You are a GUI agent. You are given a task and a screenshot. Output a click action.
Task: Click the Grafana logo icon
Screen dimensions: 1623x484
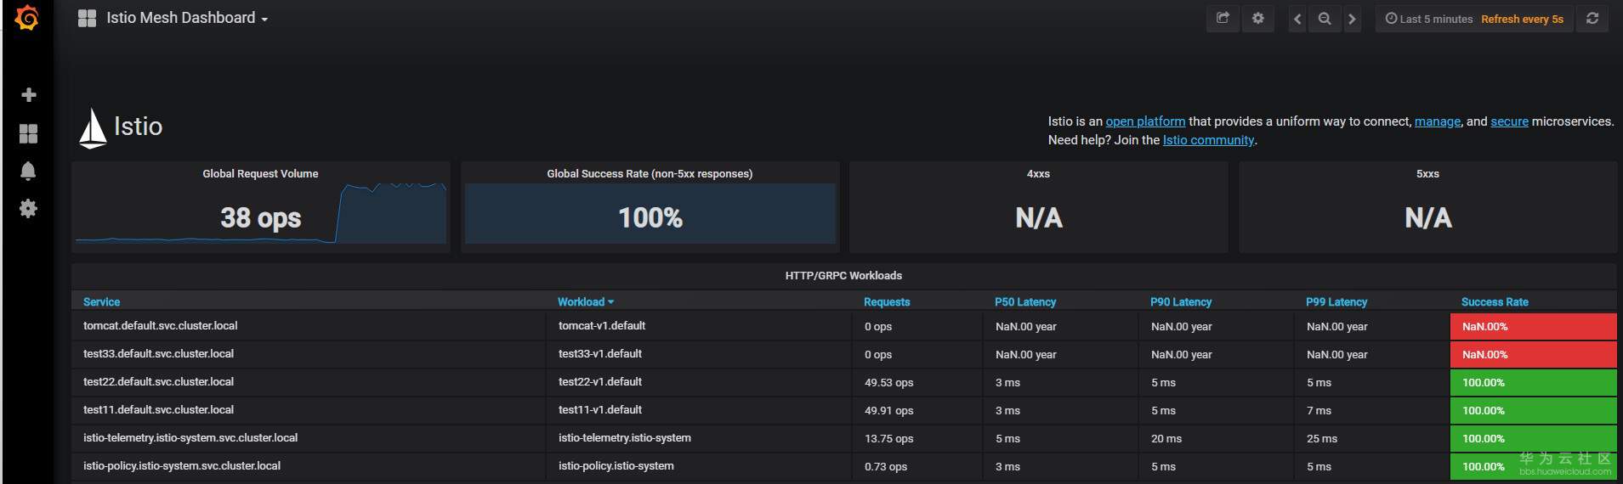pos(27,18)
